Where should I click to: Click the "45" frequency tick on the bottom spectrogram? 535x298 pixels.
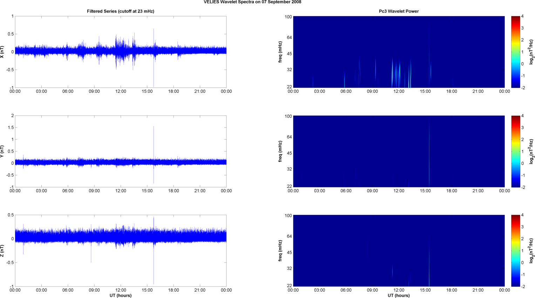(289, 252)
